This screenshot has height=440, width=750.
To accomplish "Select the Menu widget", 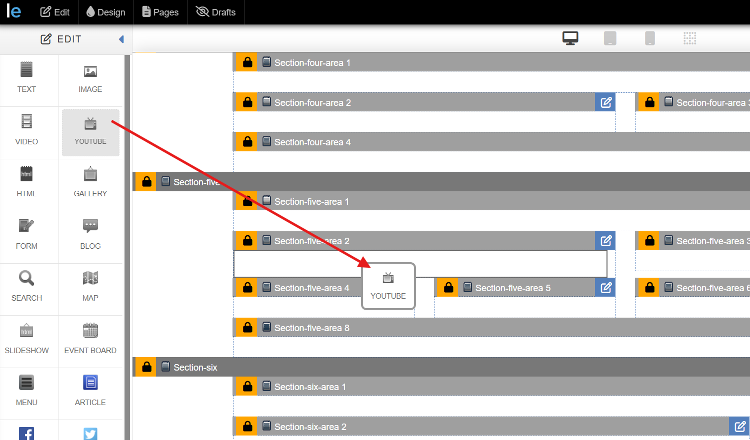I will click(x=26, y=391).
